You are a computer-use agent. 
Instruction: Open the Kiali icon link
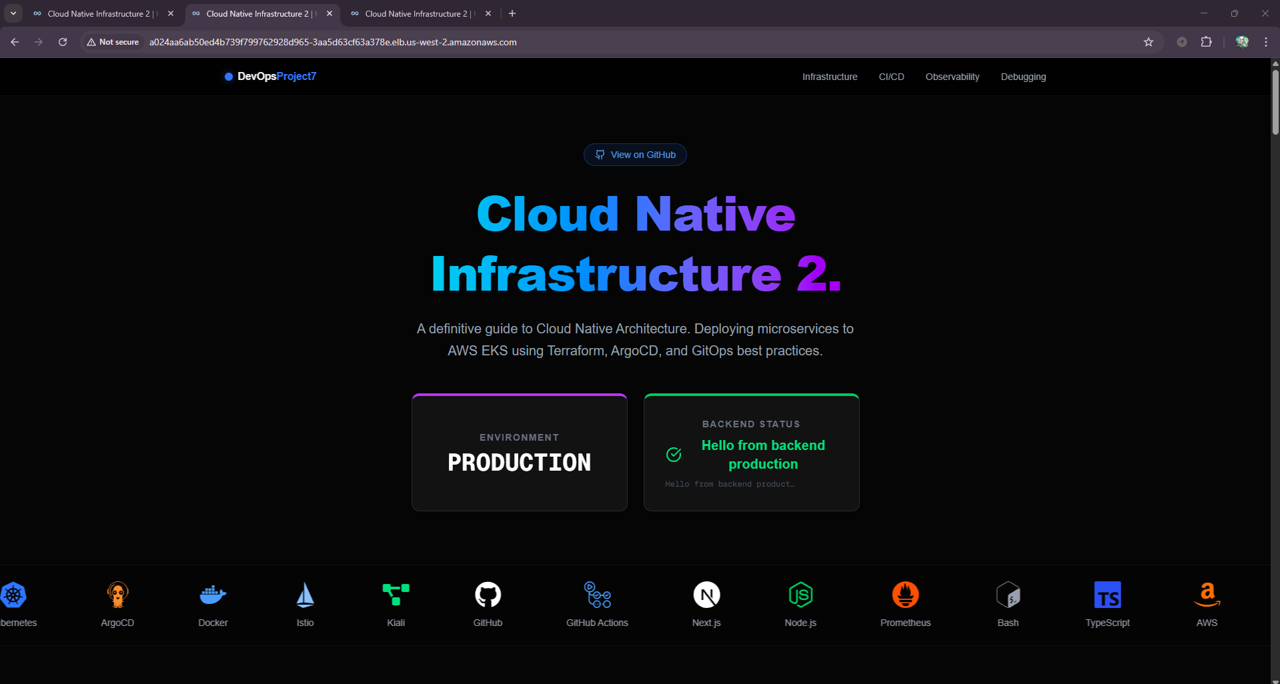coord(395,594)
